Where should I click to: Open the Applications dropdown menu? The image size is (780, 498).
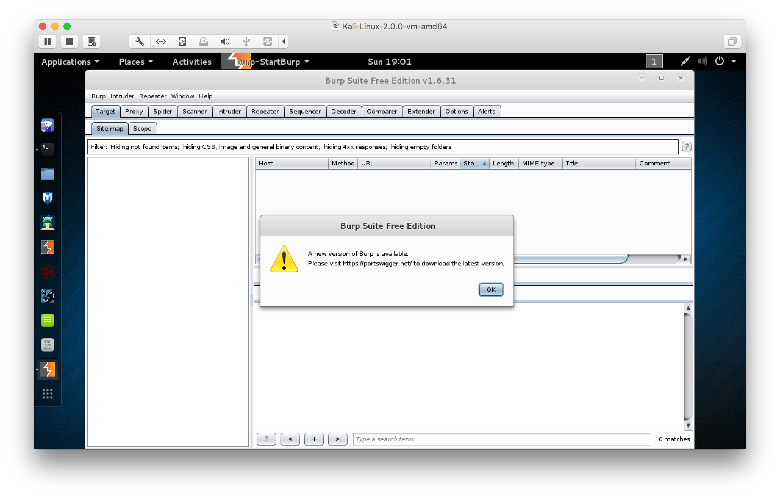click(x=70, y=62)
